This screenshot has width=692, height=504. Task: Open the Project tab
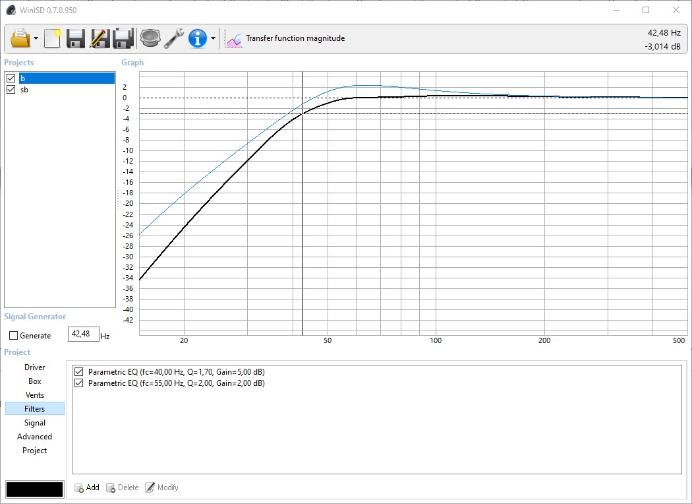pos(34,451)
